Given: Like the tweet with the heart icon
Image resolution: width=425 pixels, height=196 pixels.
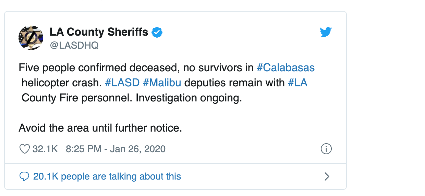Looking at the screenshot, I should tap(25, 149).
